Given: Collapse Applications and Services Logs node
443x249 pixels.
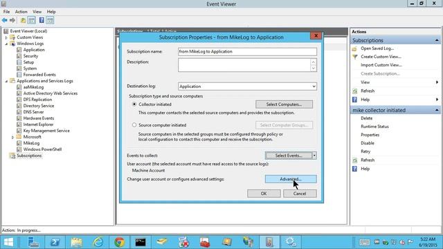Looking at the screenshot, I should point(6,81).
